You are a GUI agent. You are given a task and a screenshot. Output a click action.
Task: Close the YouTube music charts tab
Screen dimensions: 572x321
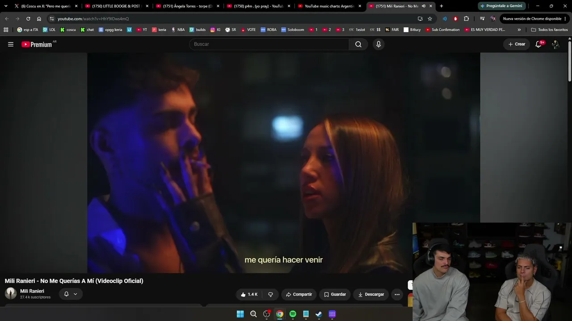coord(360,6)
